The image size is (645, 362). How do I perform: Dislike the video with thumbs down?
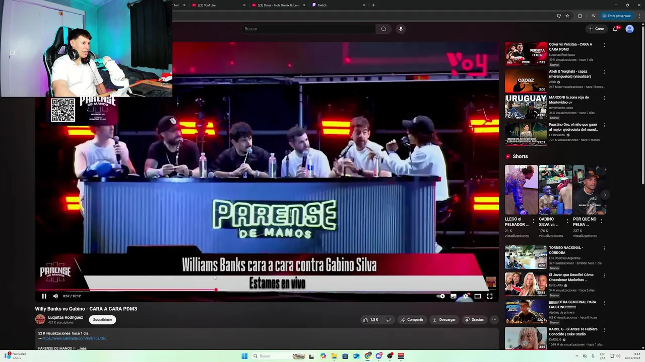pos(388,320)
